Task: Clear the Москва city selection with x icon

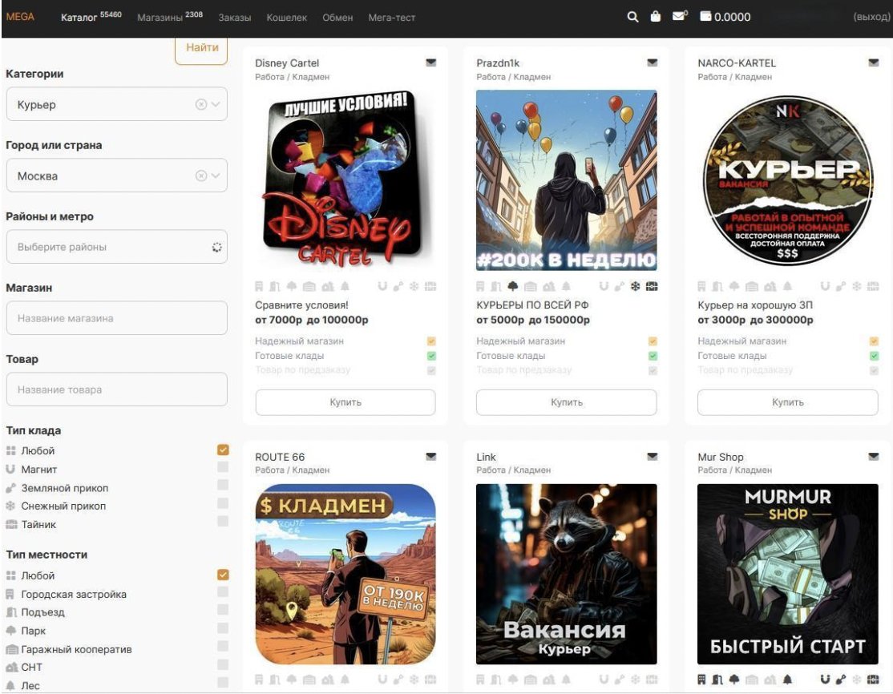Action: pyautogui.click(x=200, y=176)
